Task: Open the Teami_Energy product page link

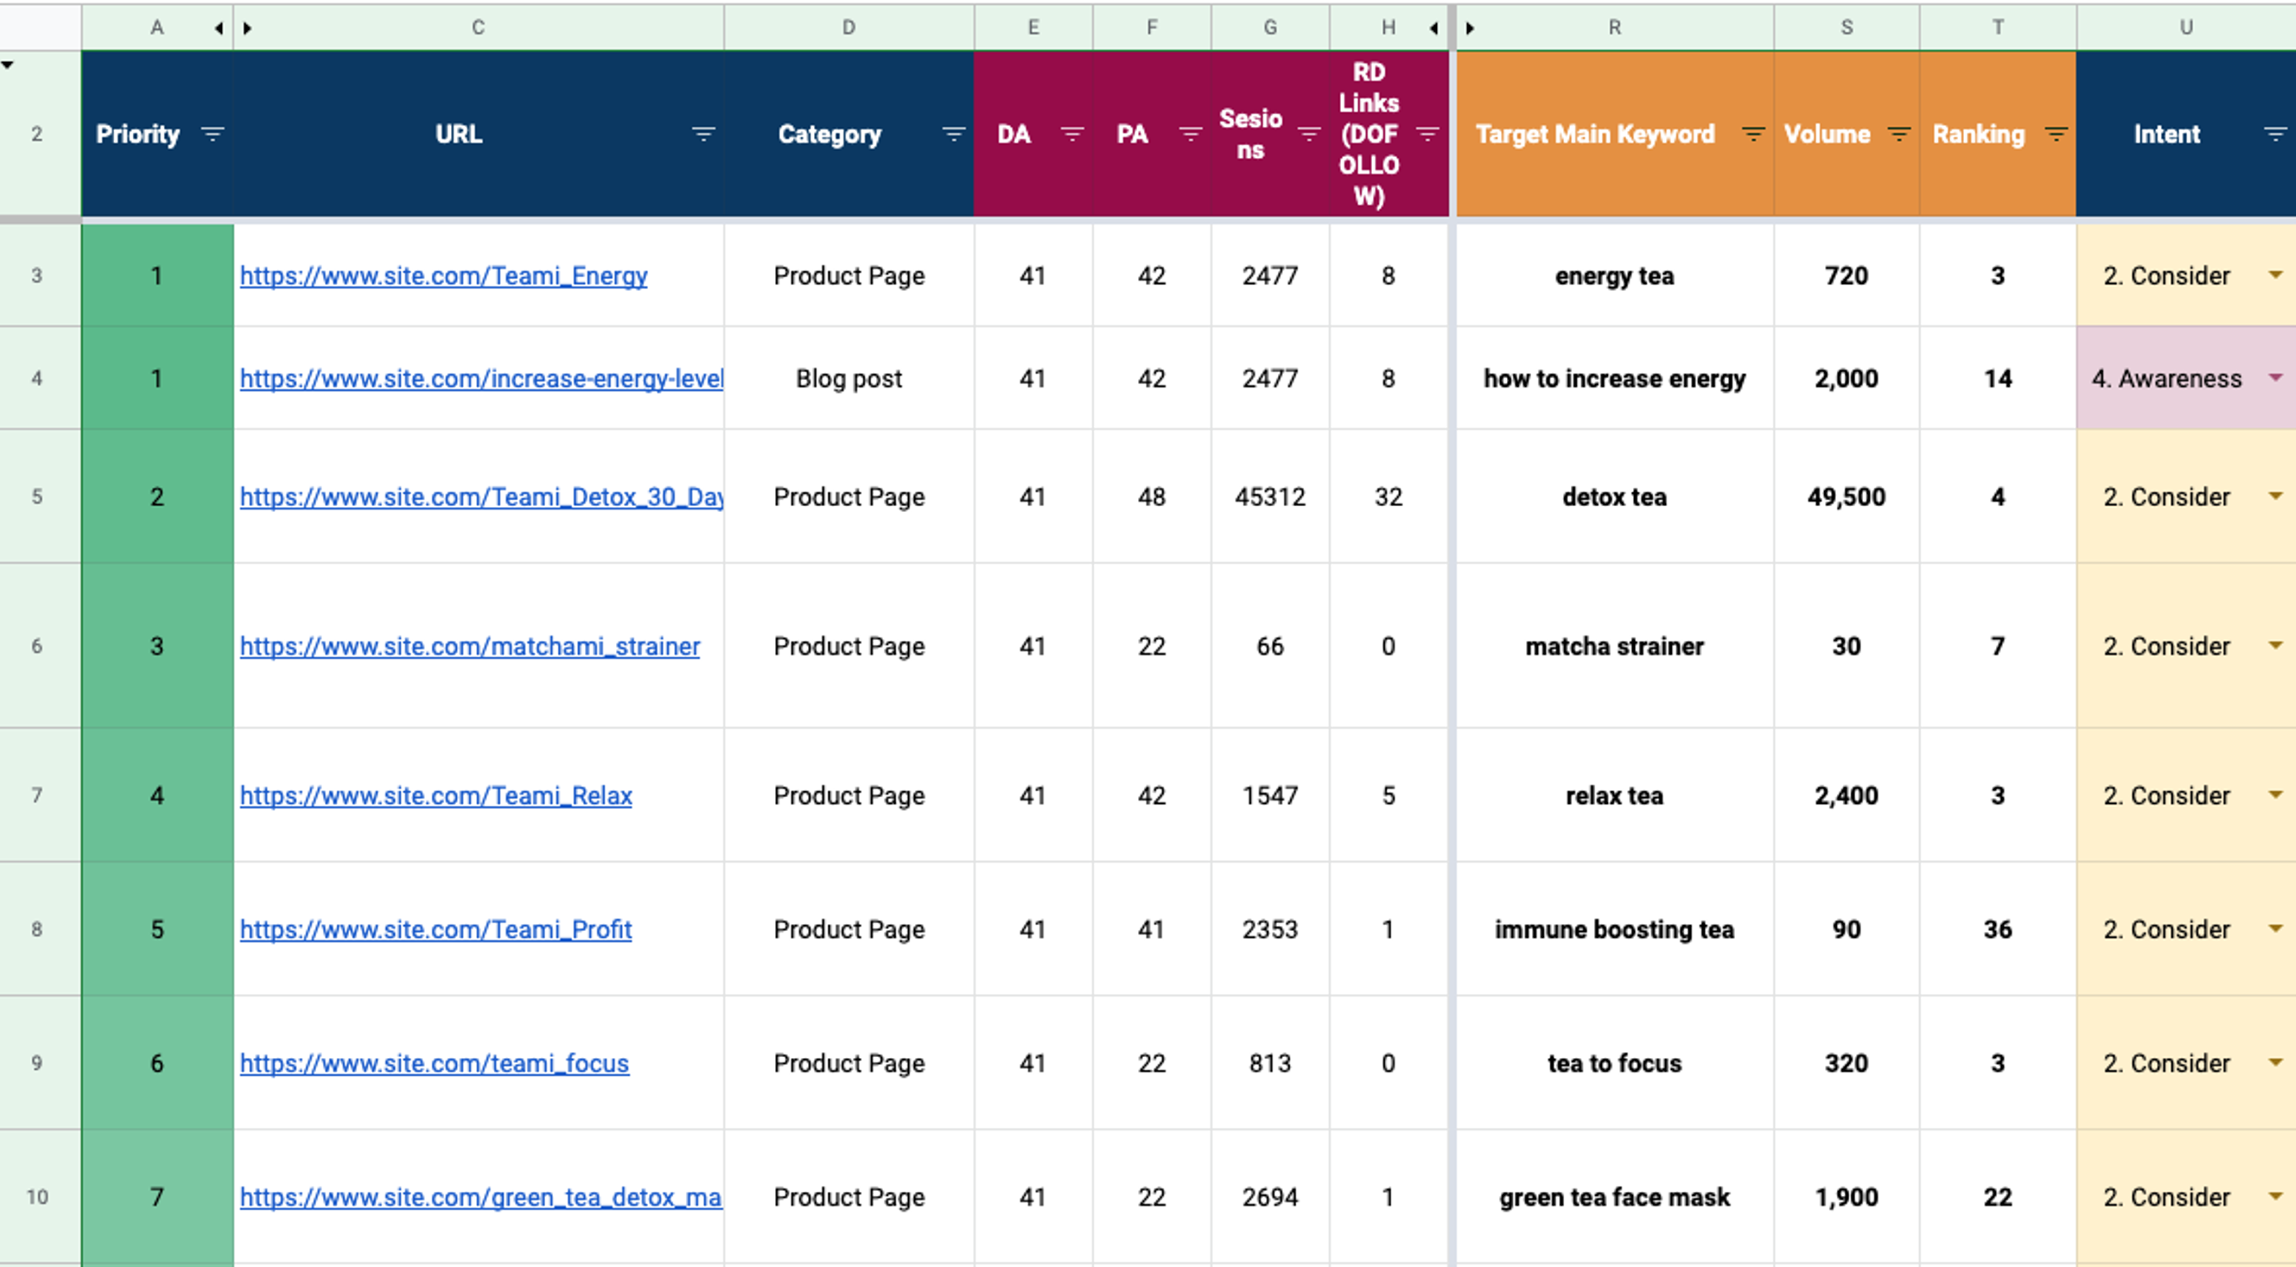Action: 443,276
